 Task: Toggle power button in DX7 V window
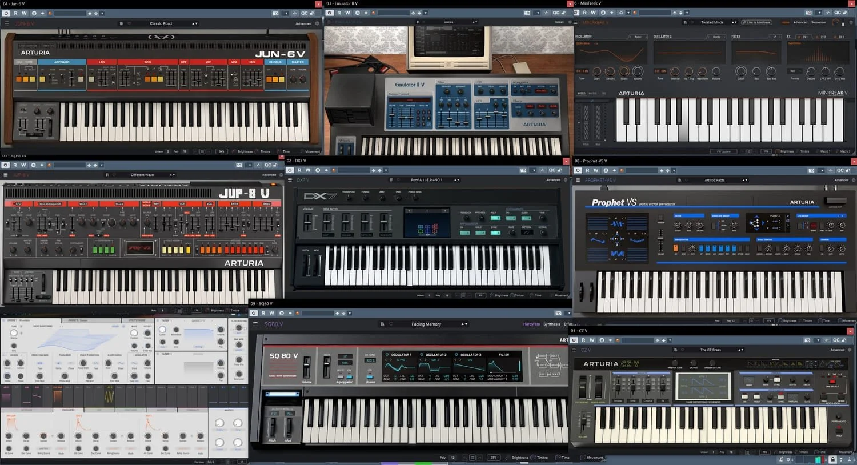point(290,170)
